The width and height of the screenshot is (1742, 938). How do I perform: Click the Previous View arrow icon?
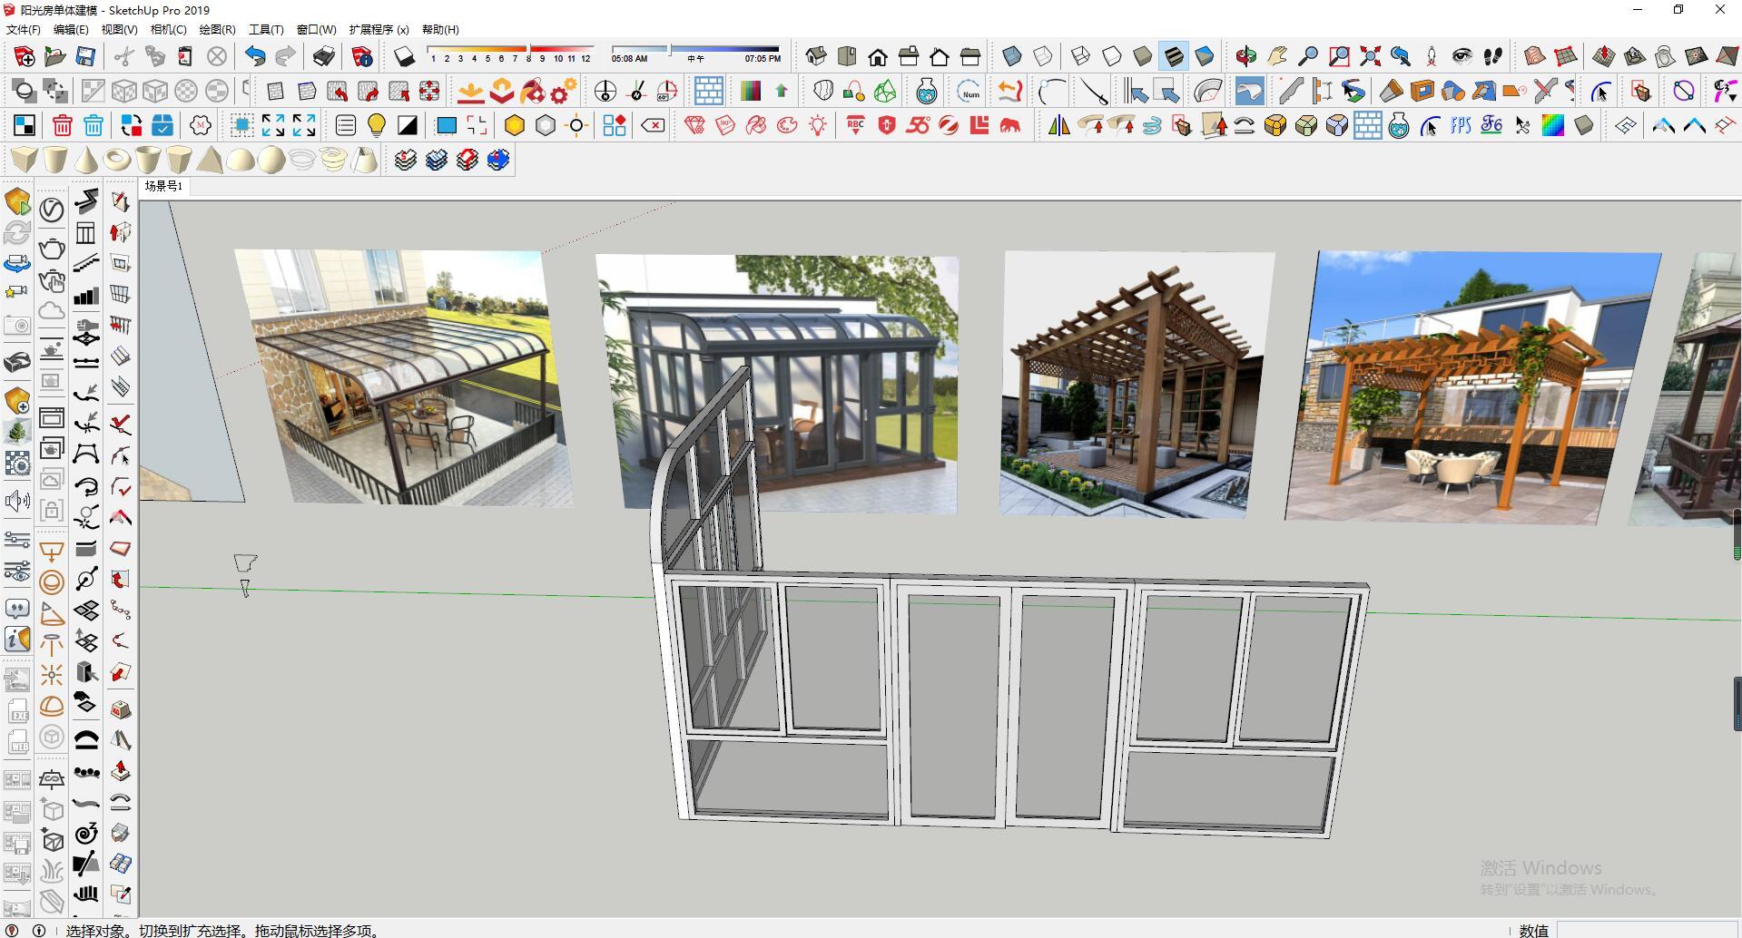pos(1400,56)
